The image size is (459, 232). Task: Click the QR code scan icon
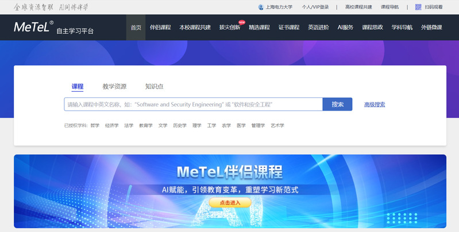coord(418,7)
